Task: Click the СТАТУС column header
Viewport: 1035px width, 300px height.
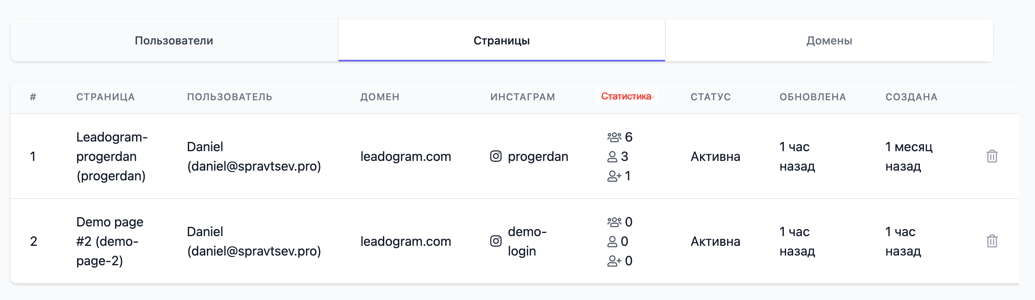Action: click(x=711, y=97)
